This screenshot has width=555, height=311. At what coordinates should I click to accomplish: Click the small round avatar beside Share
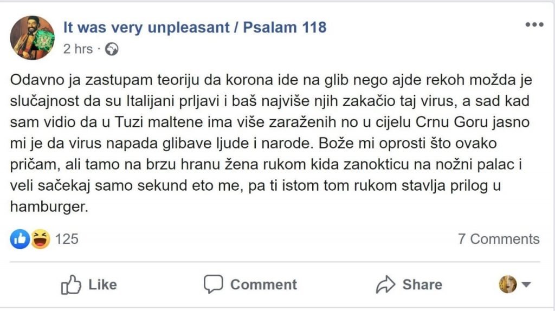pyautogui.click(x=507, y=284)
